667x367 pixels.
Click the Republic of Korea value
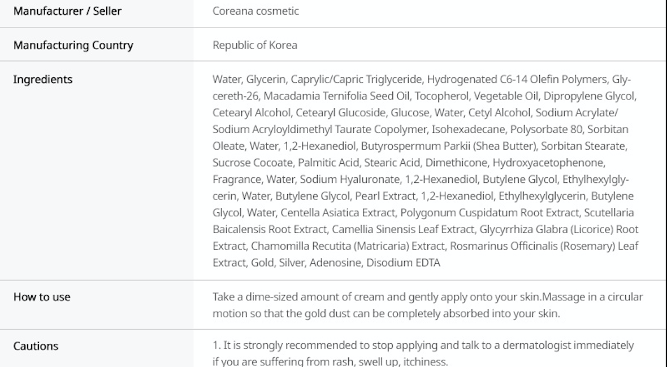(255, 45)
